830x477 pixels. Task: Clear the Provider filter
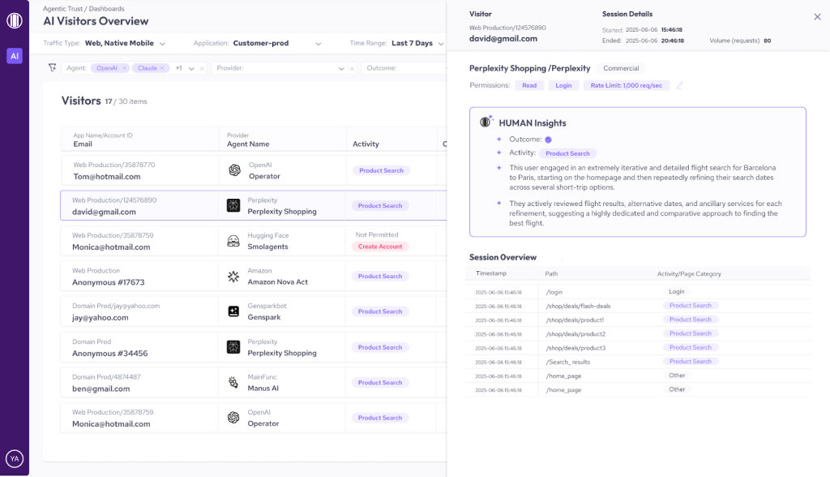click(353, 69)
